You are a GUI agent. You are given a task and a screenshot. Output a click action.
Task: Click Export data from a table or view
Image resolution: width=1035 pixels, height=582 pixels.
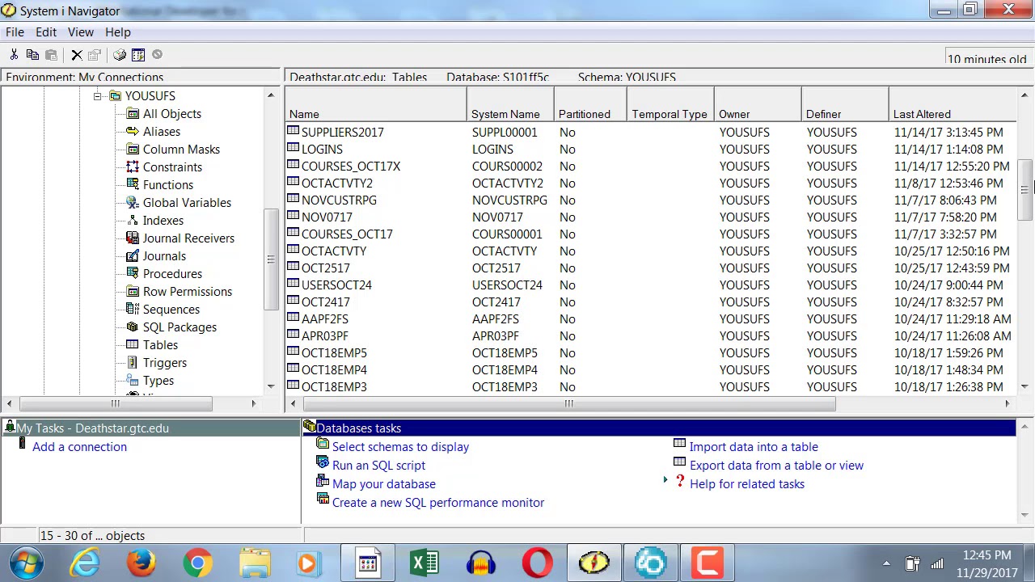776,466
